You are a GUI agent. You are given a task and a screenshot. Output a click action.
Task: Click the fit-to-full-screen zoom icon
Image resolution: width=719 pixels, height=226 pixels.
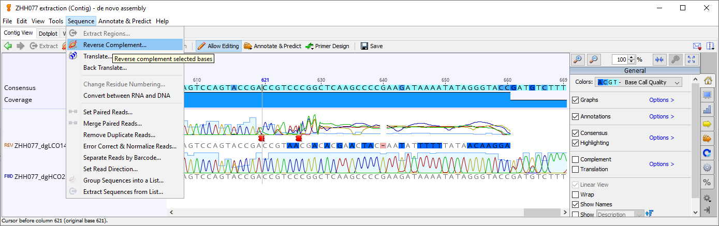692,59
